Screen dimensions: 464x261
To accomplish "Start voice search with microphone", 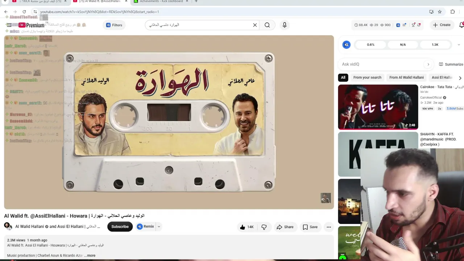I will (285, 25).
